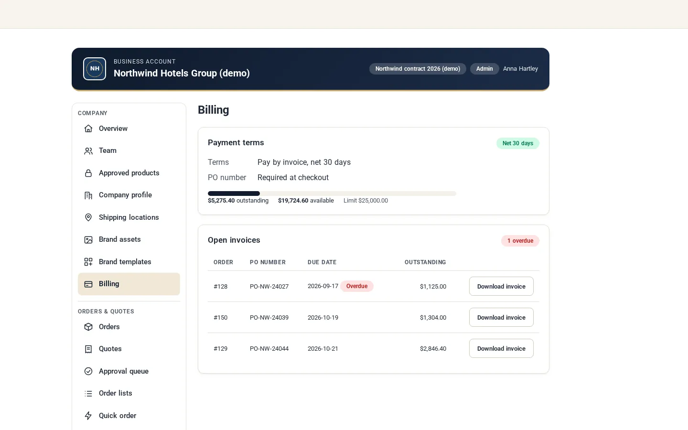Viewport: 688px width, 430px height.
Task: Click the DUE DATE column header
Action: (x=322, y=262)
